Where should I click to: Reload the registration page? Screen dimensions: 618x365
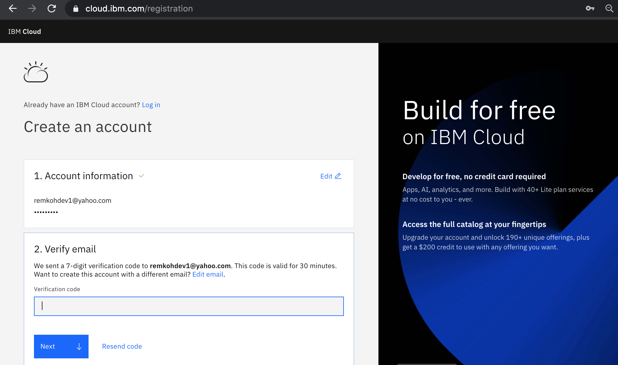[52, 8]
